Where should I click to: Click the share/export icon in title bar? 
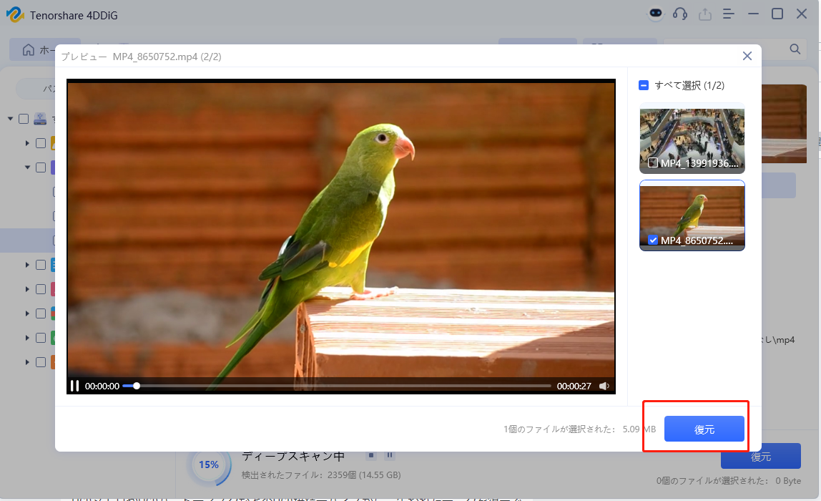pyautogui.click(x=704, y=14)
